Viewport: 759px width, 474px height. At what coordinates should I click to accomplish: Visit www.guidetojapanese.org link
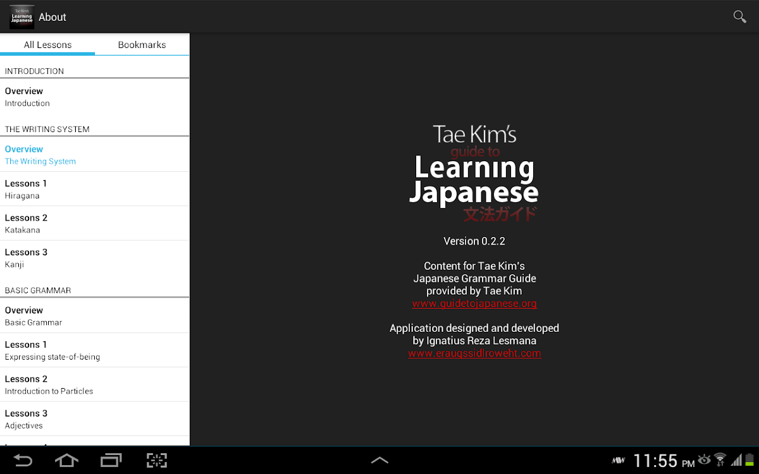[474, 303]
